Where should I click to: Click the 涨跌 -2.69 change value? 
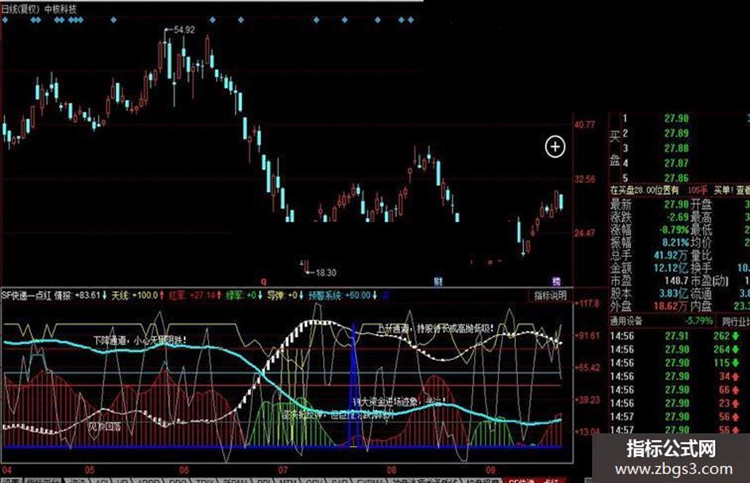tap(676, 217)
